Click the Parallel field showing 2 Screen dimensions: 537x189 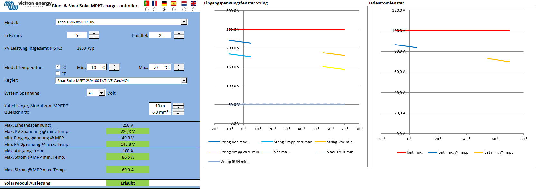coord(160,35)
